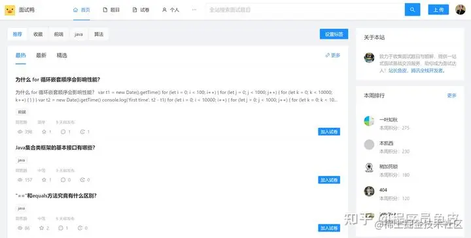Viewport: 471px width, 238px height.
Task: Click user name 本凯西 in ranking
Action: [387, 143]
